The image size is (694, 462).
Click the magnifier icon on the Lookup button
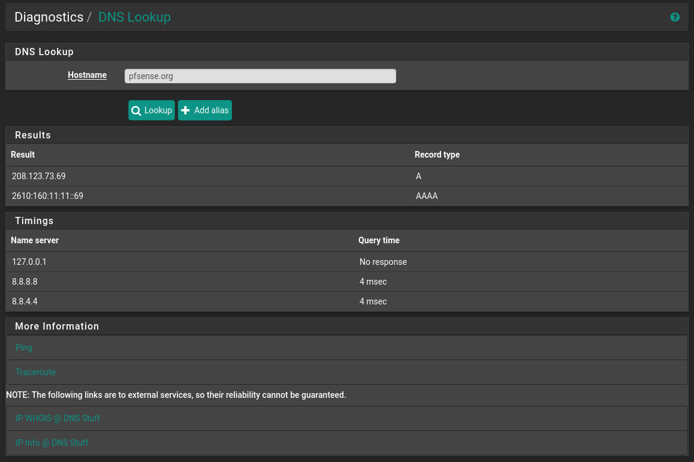(x=137, y=110)
